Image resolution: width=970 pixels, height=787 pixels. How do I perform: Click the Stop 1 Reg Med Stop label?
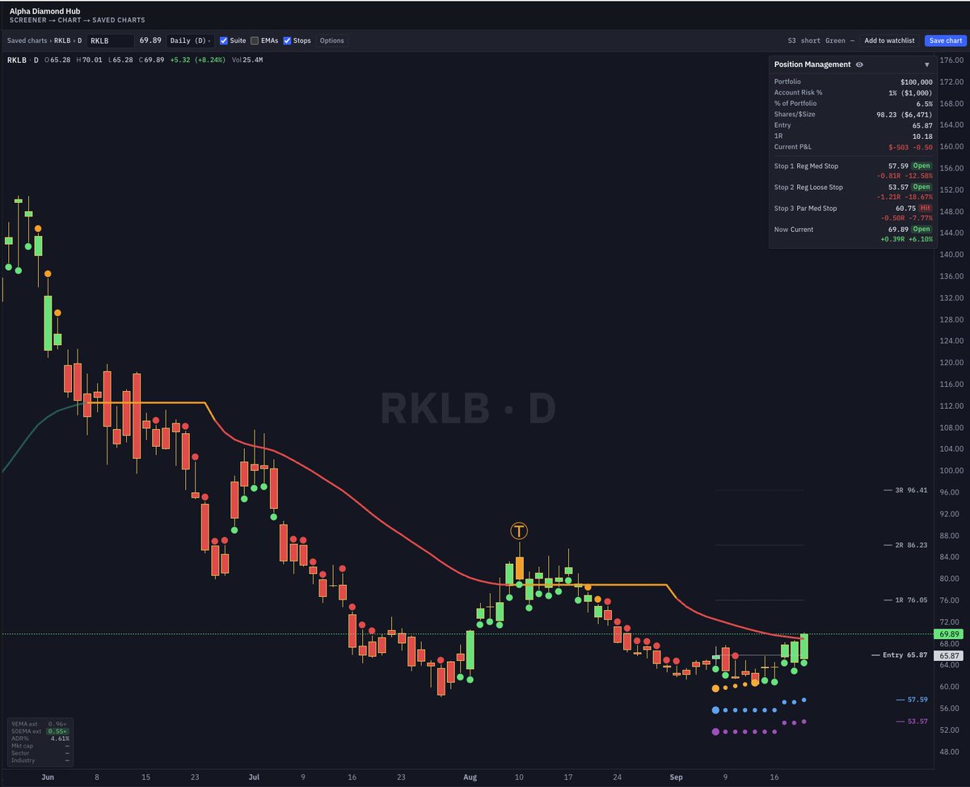point(806,166)
